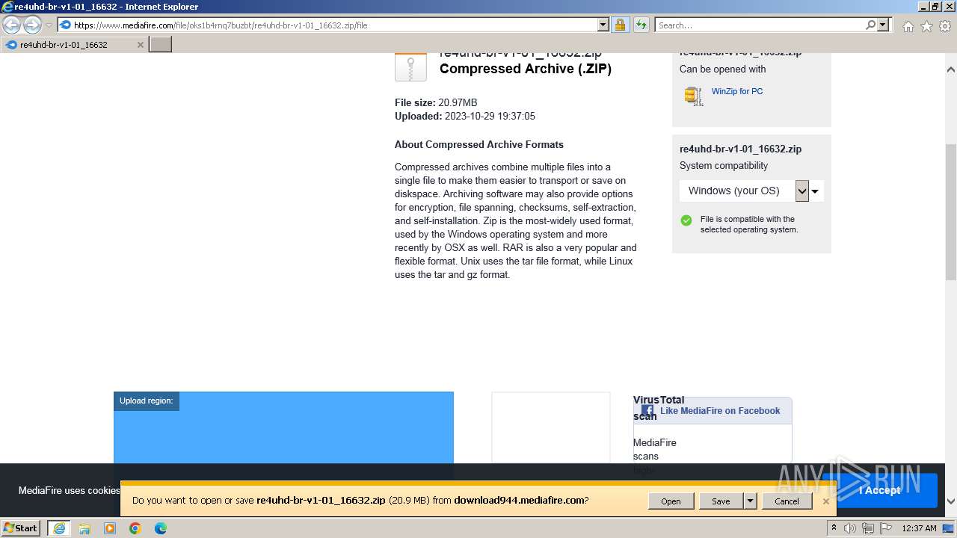Image resolution: width=957 pixels, height=538 pixels.
Task: Click the MediaFire URL address bar
Action: click(x=327, y=25)
